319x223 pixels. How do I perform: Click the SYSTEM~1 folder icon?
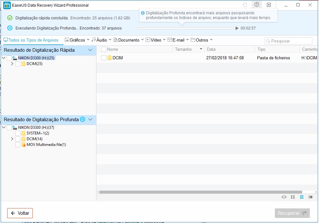[x=23, y=133]
